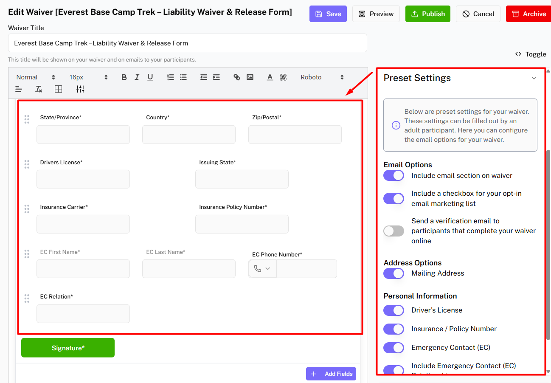
Task: Collapse the Preset Settings section chevron
Action: 534,78
